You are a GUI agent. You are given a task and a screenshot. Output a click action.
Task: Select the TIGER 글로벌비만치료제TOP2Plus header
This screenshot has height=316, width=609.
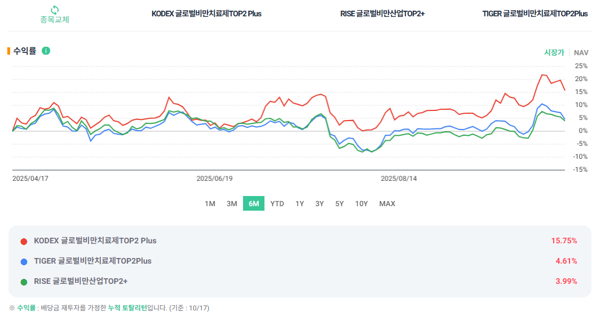tap(535, 14)
